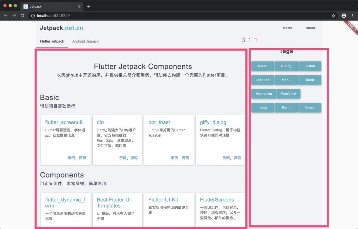Click the Flutter Jetpack Components heading

point(143,66)
